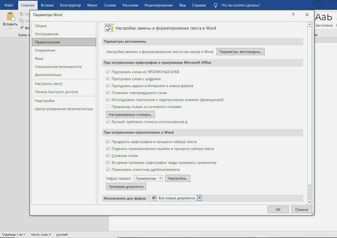Uncheck Пропускать слова с цифрами
The height and width of the screenshot is (238, 337).
[108, 79]
